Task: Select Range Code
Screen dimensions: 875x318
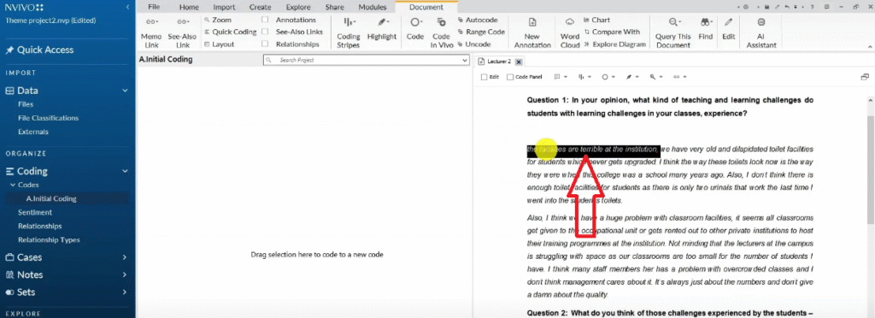Action: 481,32
